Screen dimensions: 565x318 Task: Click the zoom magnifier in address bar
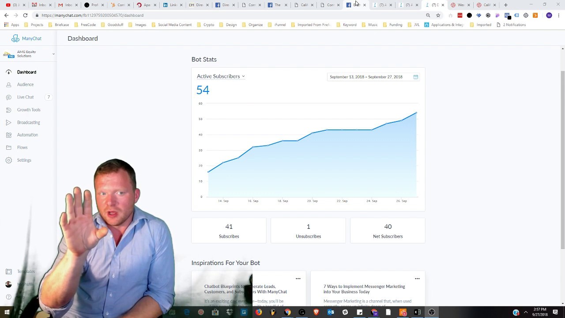point(428,15)
